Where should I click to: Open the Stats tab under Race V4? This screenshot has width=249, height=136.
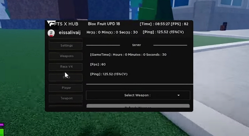click(x=66, y=77)
